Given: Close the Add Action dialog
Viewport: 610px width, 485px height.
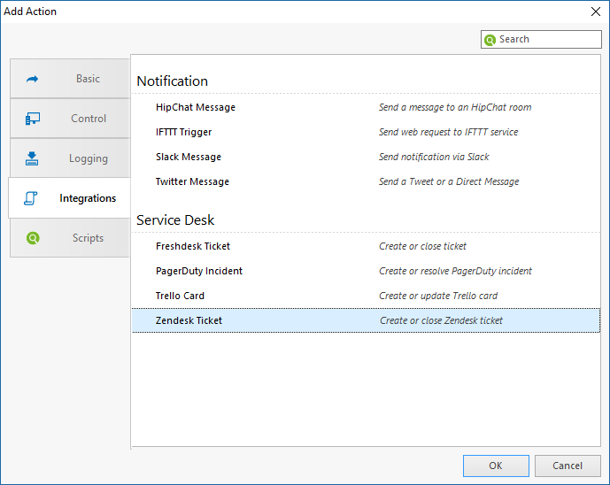Looking at the screenshot, I should click(x=596, y=12).
